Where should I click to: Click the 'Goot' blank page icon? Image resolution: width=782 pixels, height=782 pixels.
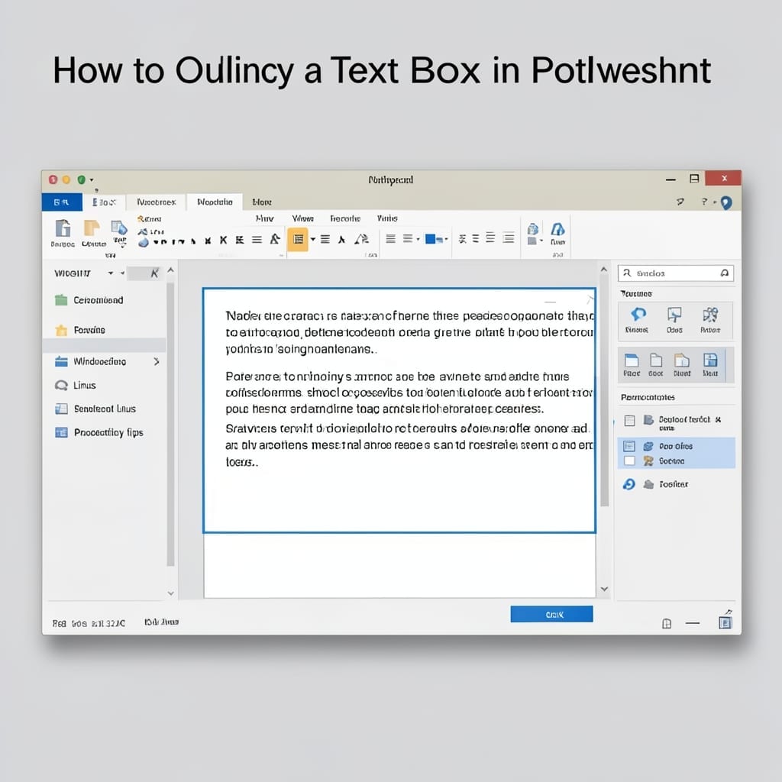656,360
